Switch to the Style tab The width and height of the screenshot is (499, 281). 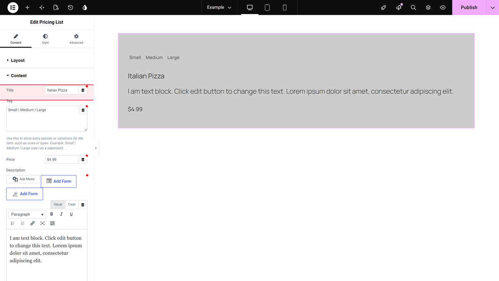(x=45, y=39)
